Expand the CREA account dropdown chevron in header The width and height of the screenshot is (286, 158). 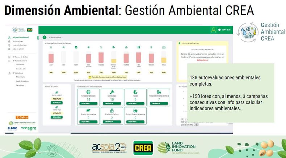click(219, 30)
